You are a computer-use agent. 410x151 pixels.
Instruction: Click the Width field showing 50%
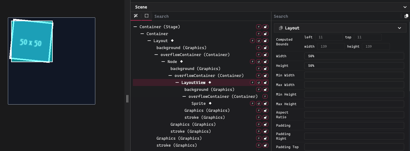(354, 56)
